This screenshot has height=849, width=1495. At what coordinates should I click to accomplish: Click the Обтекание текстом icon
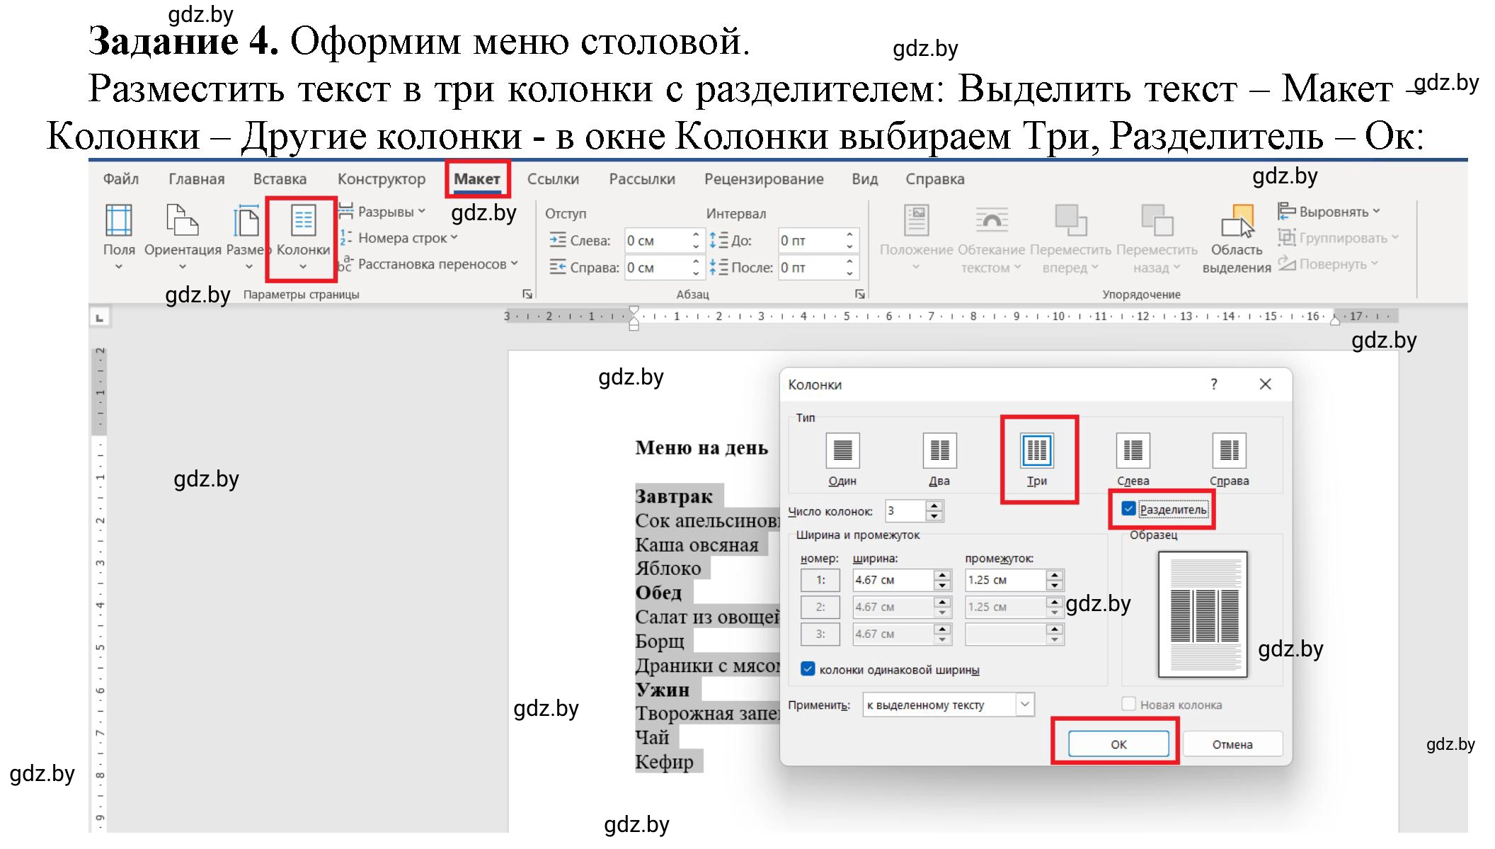point(992,221)
